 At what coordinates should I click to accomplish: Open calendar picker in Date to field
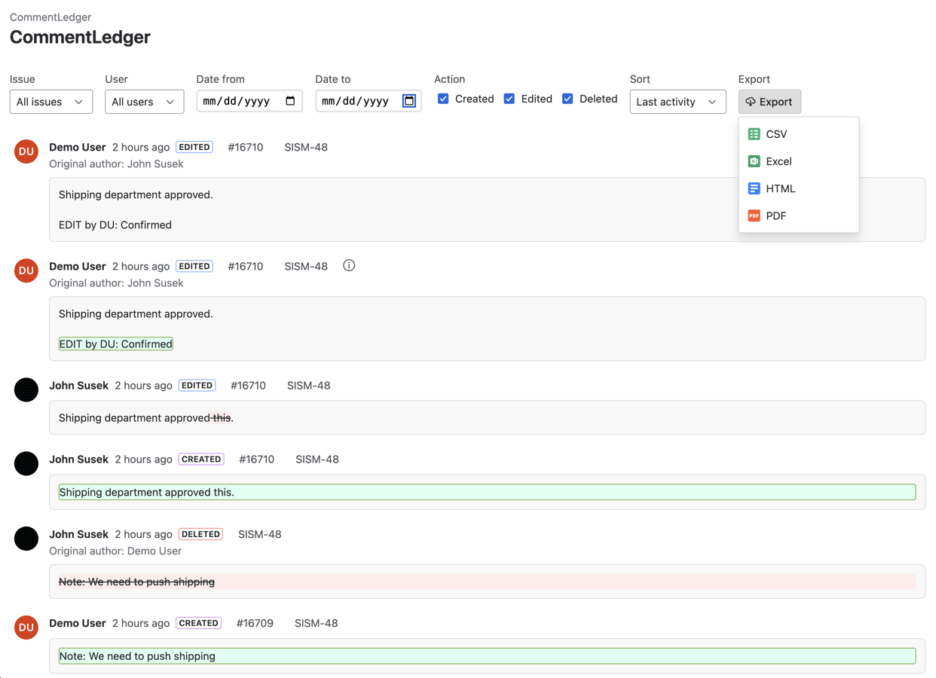[x=409, y=101]
